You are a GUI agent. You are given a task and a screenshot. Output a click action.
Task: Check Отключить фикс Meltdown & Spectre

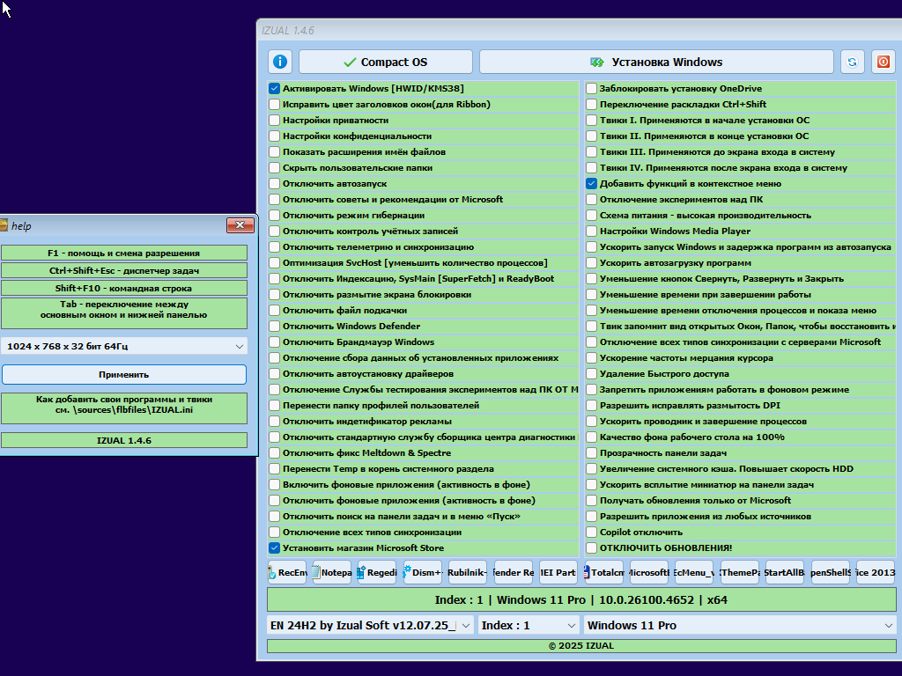[275, 453]
